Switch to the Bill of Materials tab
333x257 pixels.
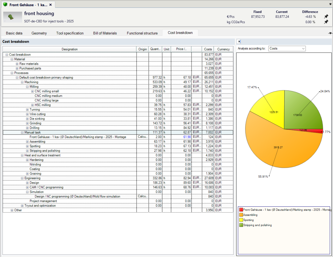pos(105,33)
